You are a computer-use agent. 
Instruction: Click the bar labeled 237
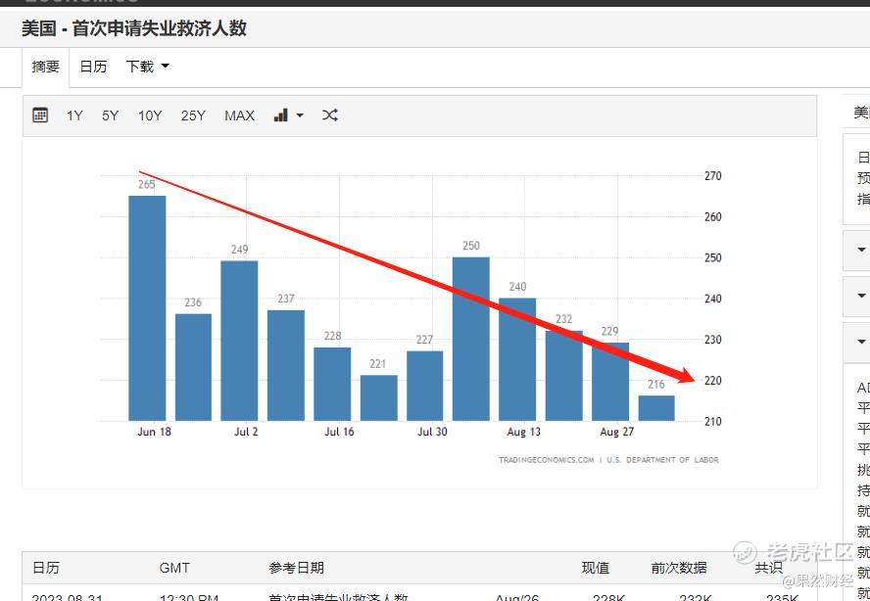point(286,365)
